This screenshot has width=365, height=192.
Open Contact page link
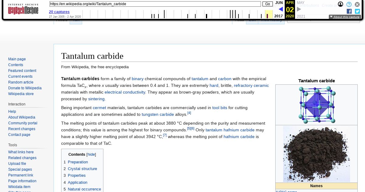(x=19, y=135)
